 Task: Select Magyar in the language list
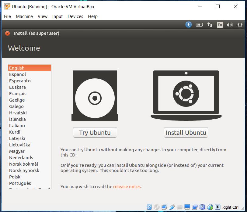[30, 151]
